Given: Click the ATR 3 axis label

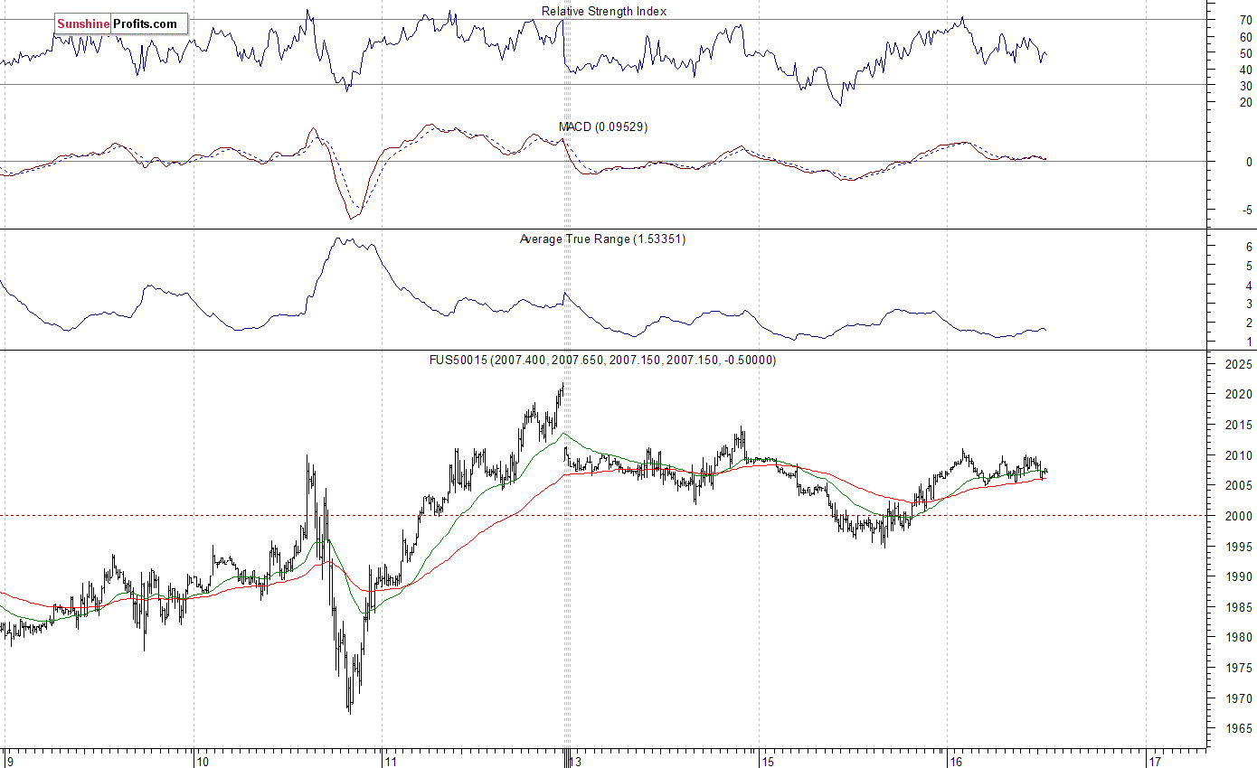Looking at the screenshot, I should pyautogui.click(x=1249, y=304).
